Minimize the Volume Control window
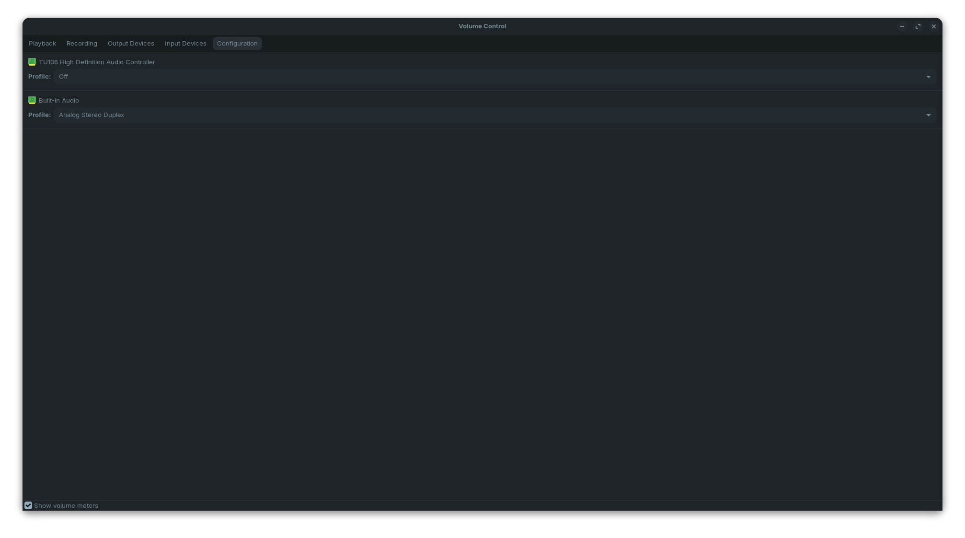Screen dimensions: 965x538 pos(902,26)
